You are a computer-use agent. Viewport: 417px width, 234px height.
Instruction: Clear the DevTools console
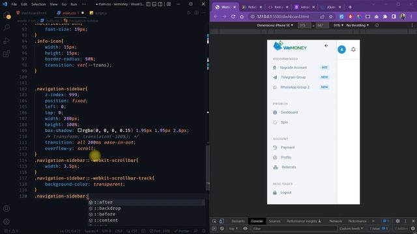222,228
